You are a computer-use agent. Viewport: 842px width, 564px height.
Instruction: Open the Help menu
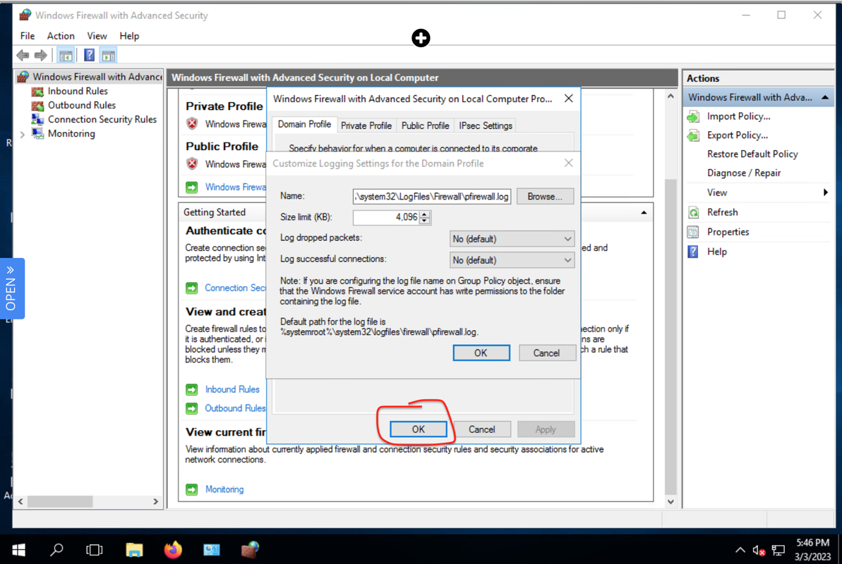129,36
